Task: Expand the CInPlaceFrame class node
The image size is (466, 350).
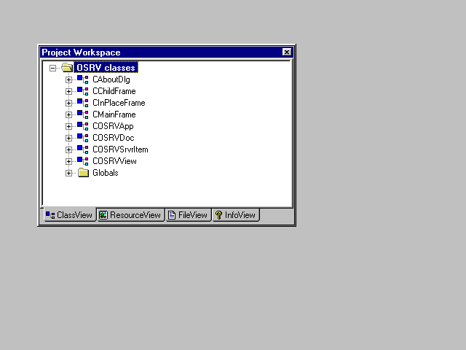Action: pyautogui.click(x=69, y=103)
